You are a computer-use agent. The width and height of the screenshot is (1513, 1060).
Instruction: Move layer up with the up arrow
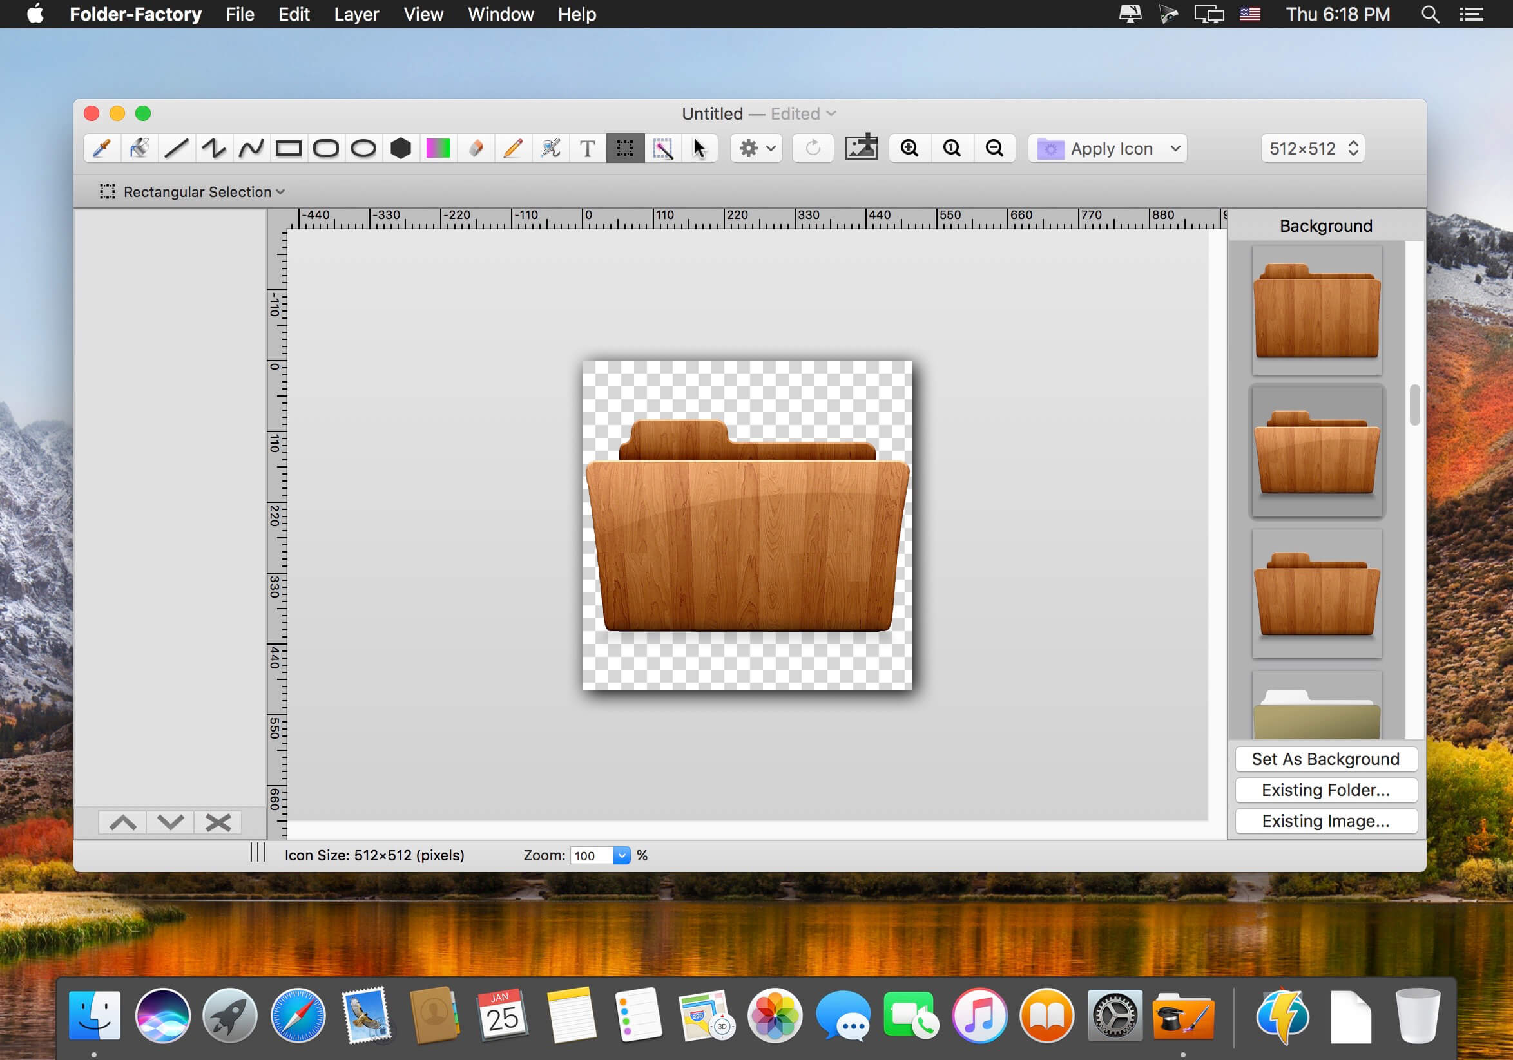122,822
